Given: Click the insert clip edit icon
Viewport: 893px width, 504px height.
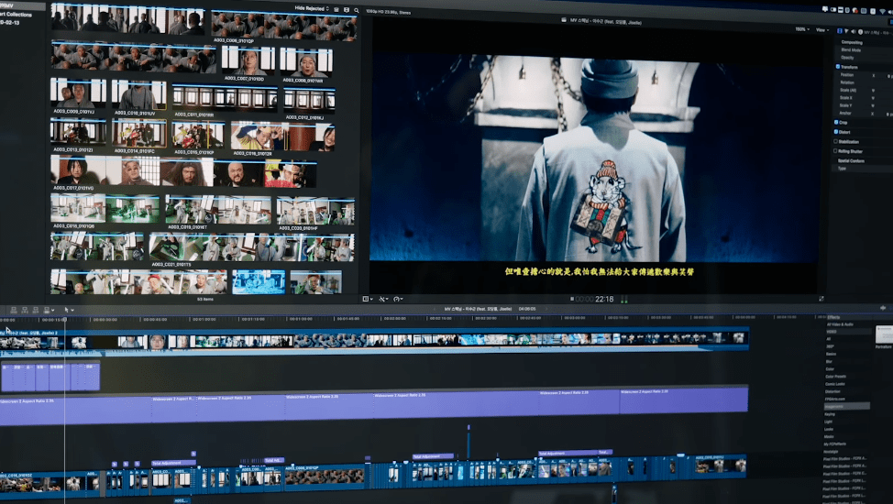Looking at the screenshot, I should tap(25, 310).
